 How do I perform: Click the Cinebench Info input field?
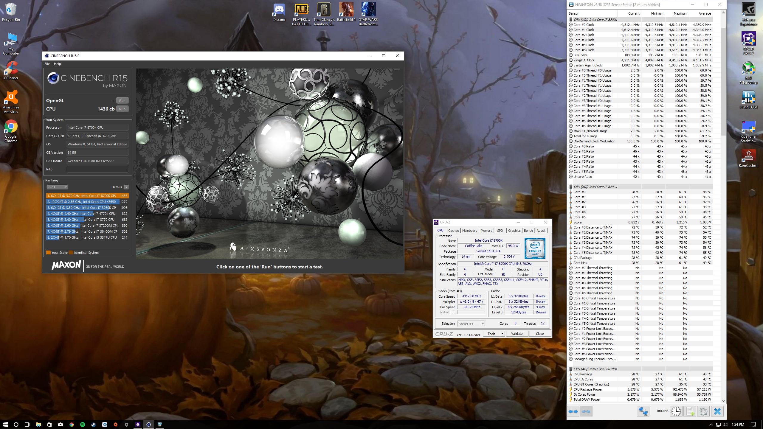coord(97,169)
